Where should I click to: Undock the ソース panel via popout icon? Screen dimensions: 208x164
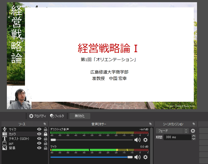[45, 124]
